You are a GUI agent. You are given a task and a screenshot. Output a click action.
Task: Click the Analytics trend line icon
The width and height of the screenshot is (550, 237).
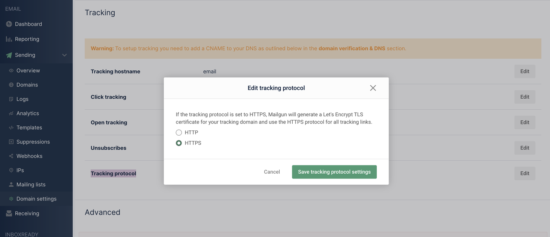click(x=11, y=114)
